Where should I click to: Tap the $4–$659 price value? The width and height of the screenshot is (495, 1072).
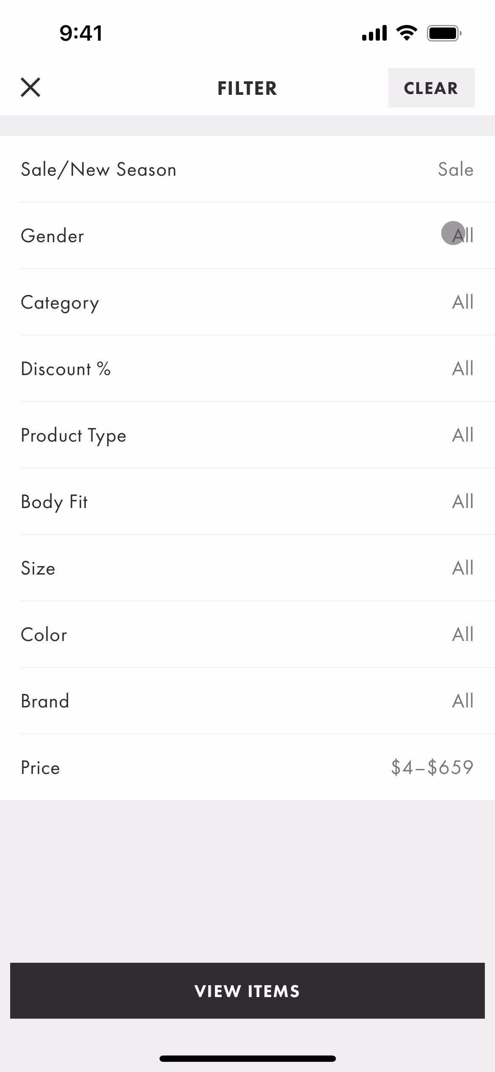432,767
